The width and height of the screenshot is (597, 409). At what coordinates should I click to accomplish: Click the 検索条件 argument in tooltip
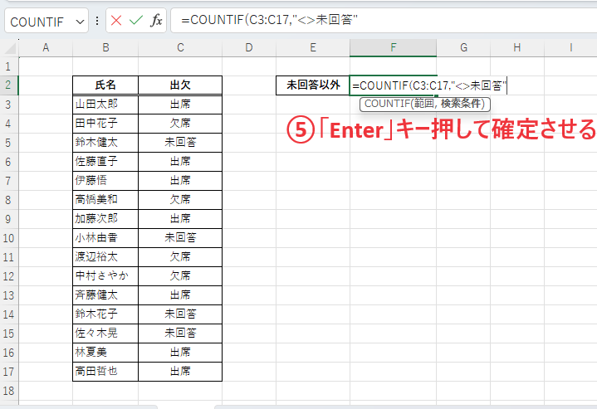pyautogui.click(x=462, y=104)
